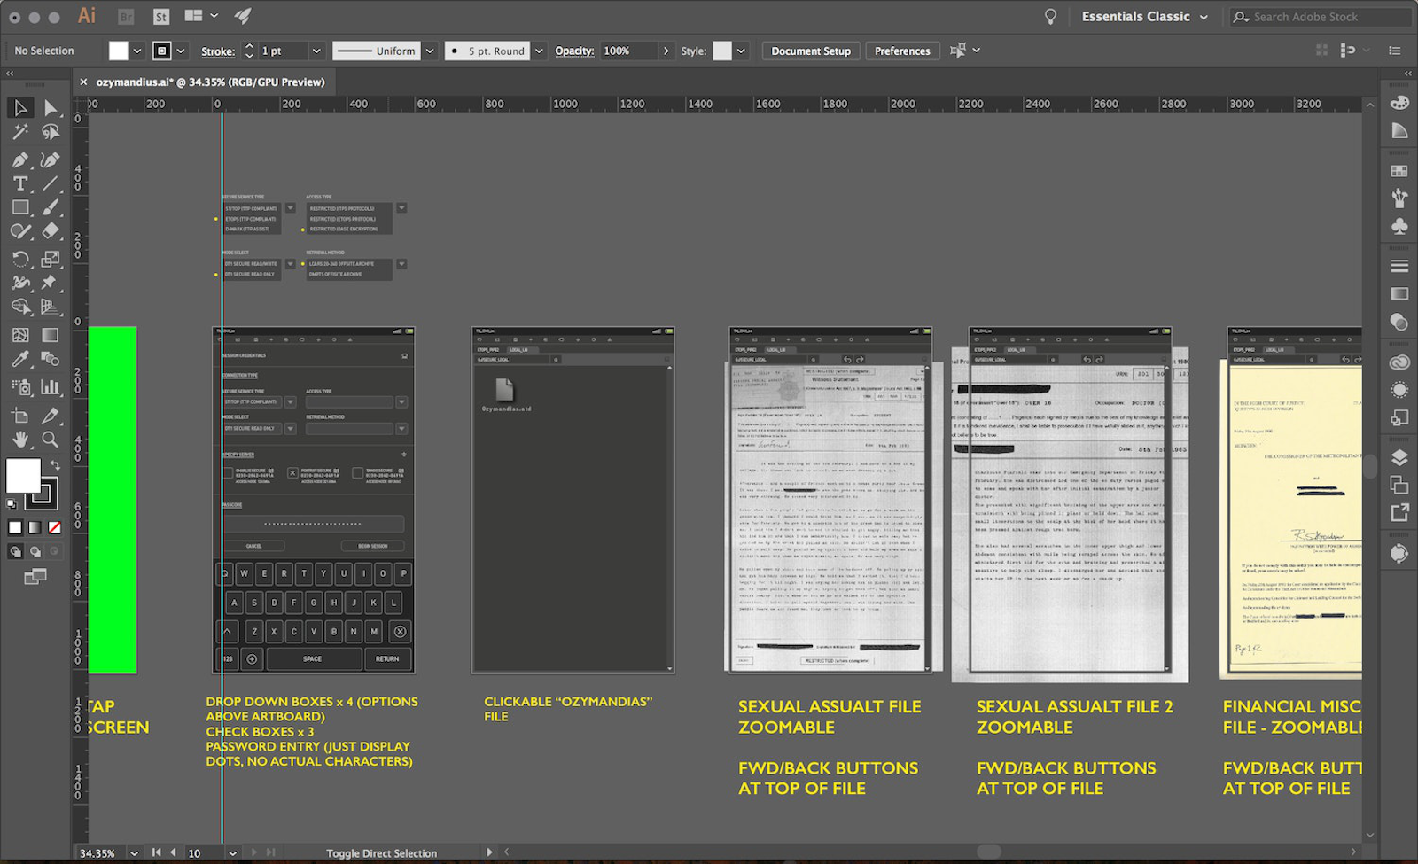Activate the Eyedropper tool
This screenshot has width=1418, height=864.
[x=19, y=359]
